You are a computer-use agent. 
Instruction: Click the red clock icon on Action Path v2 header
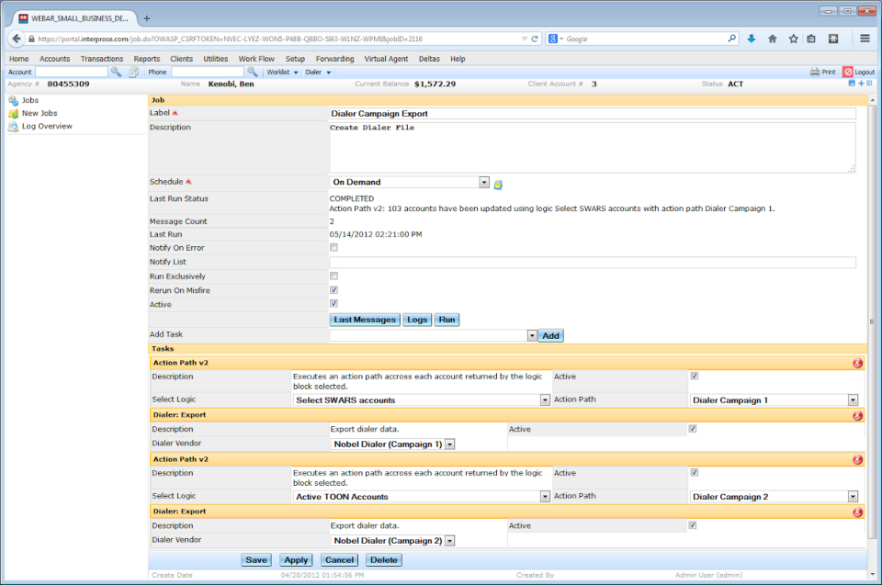(857, 363)
